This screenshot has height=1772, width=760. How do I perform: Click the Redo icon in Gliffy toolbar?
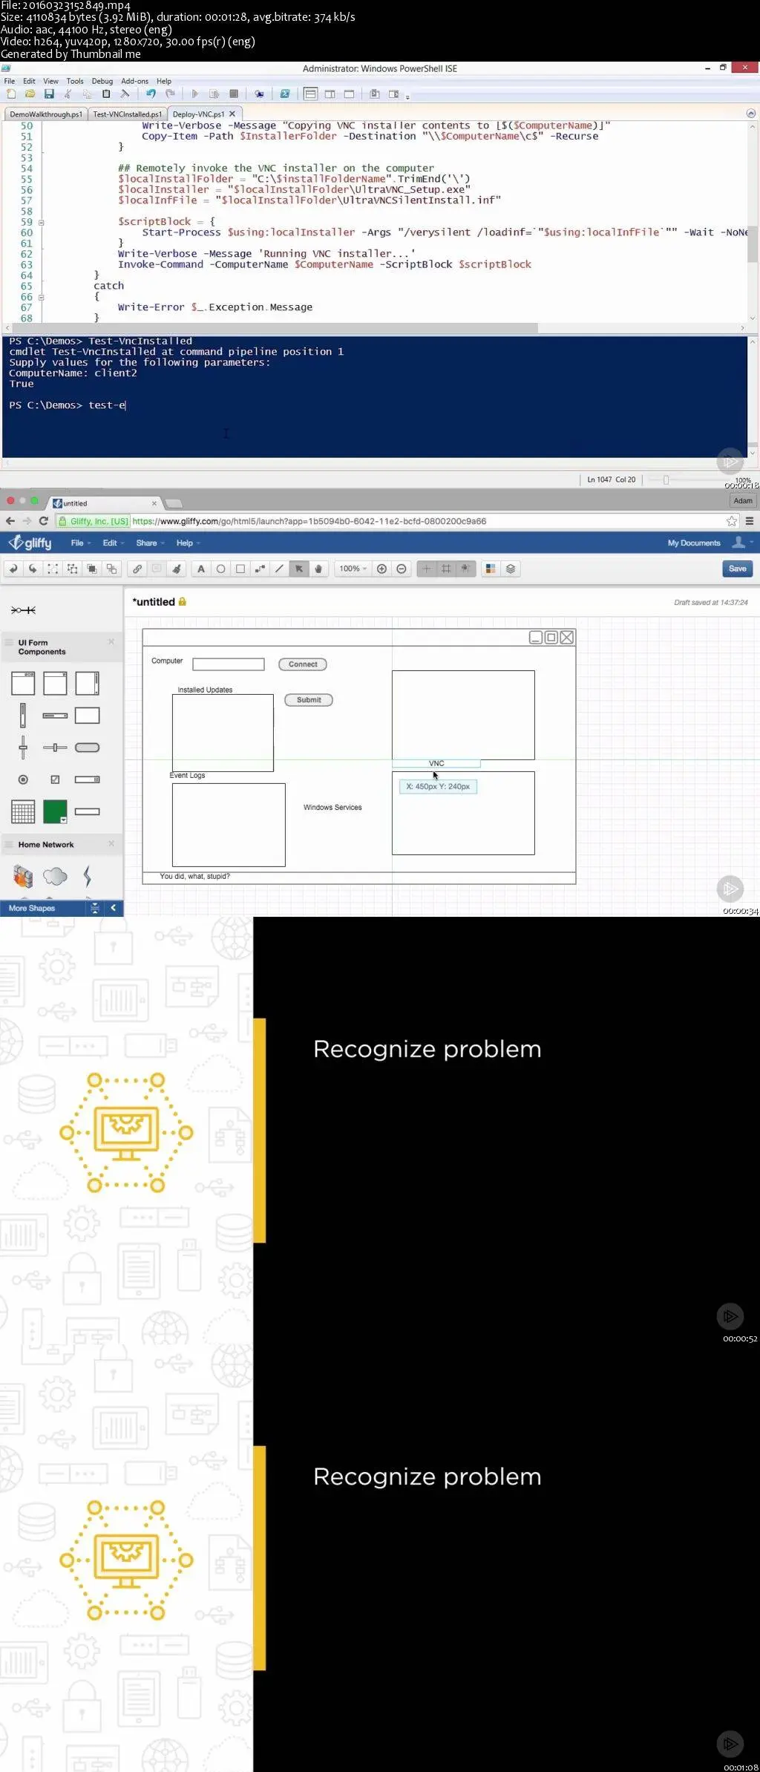point(33,569)
